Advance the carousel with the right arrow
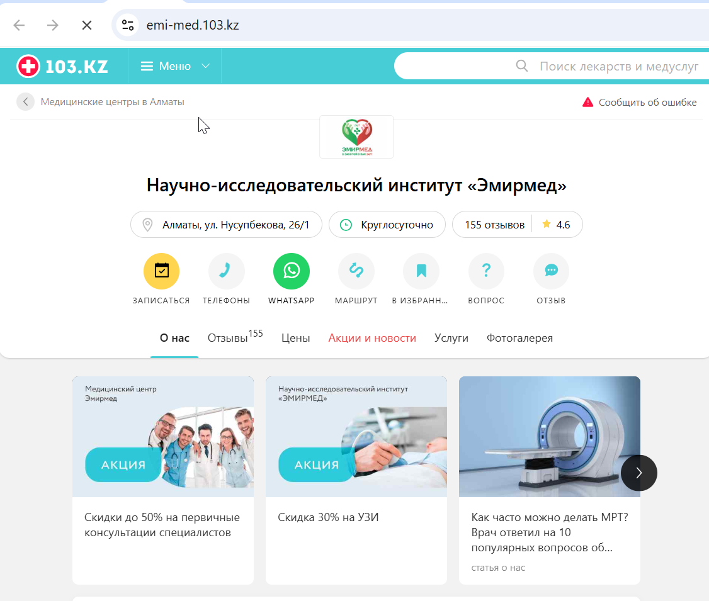The height and width of the screenshot is (601, 709). (x=639, y=473)
